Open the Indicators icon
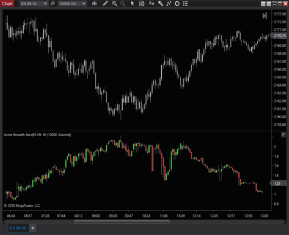Image resolution: width=289 pixels, height=235 pixels. coord(161,3)
